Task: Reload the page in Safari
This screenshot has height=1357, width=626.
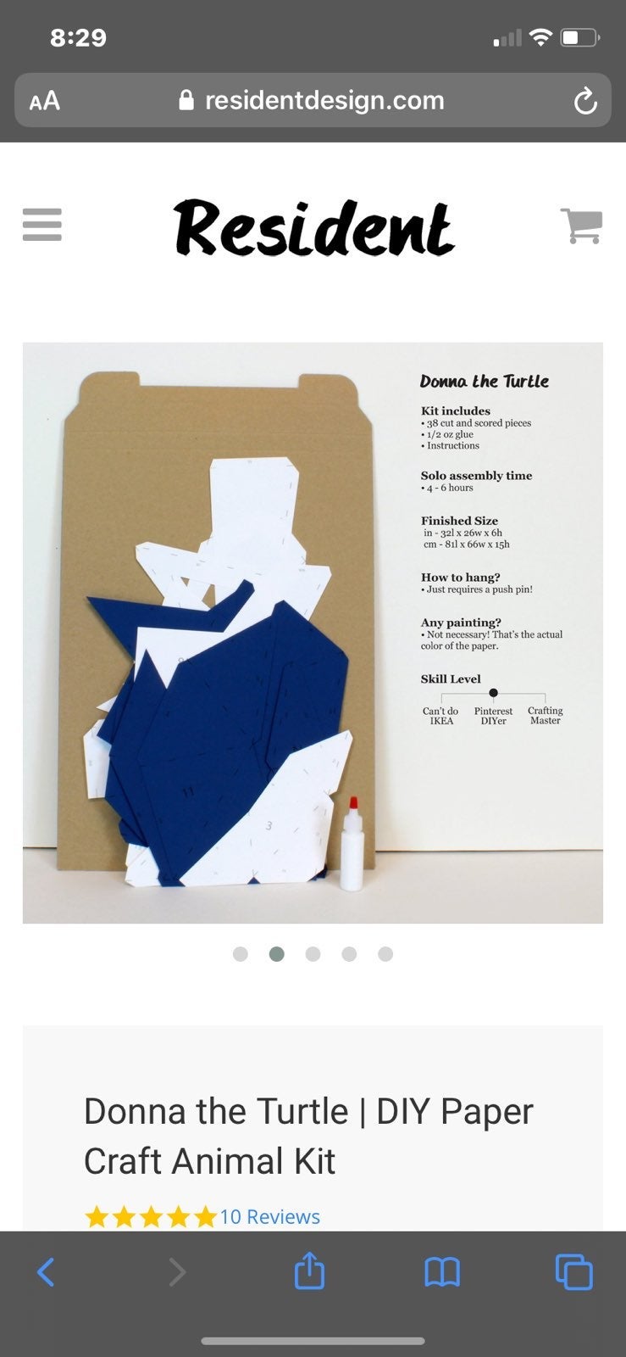Action: [x=585, y=101]
